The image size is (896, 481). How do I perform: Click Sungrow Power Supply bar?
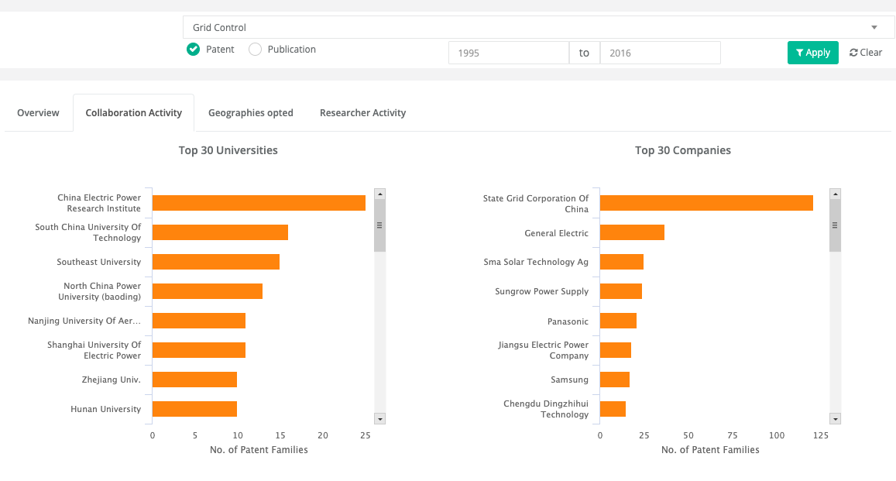pos(621,291)
